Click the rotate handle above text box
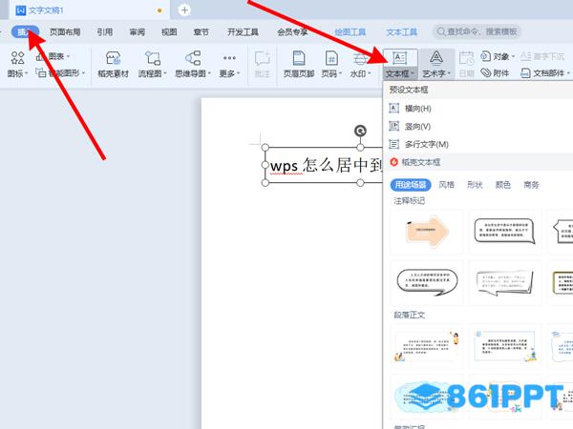The image size is (573, 429). click(360, 131)
